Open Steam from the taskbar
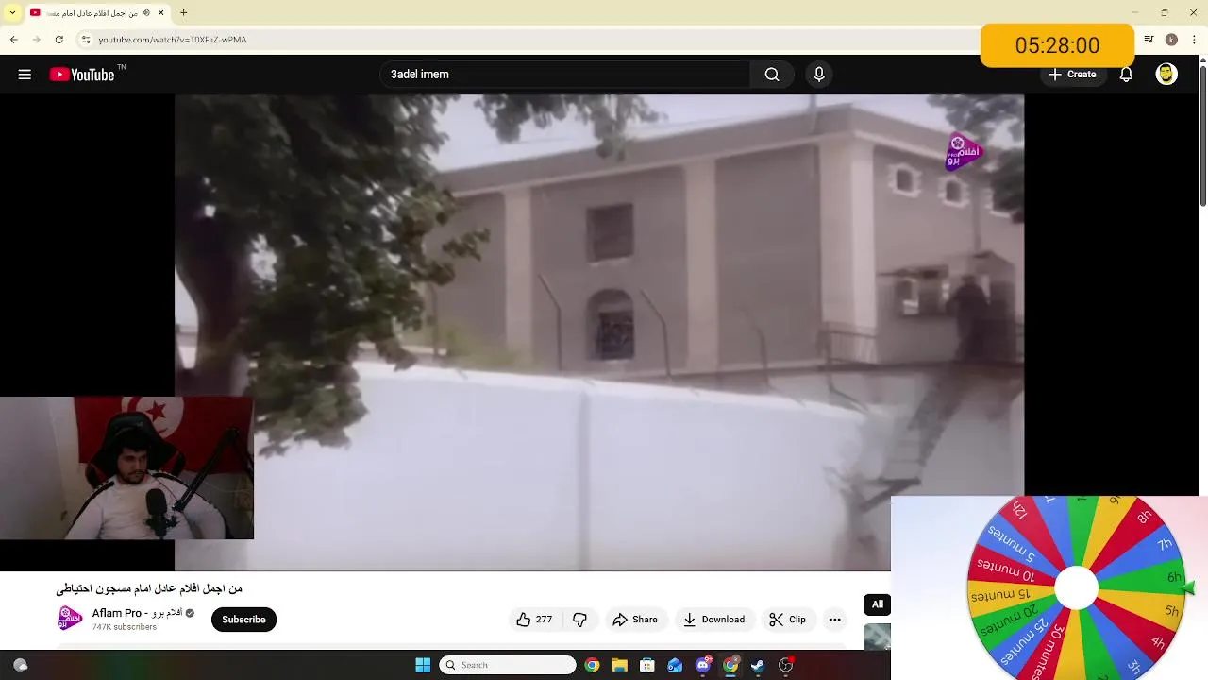Viewport: 1208px width, 680px height. click(x=758, y=665)
